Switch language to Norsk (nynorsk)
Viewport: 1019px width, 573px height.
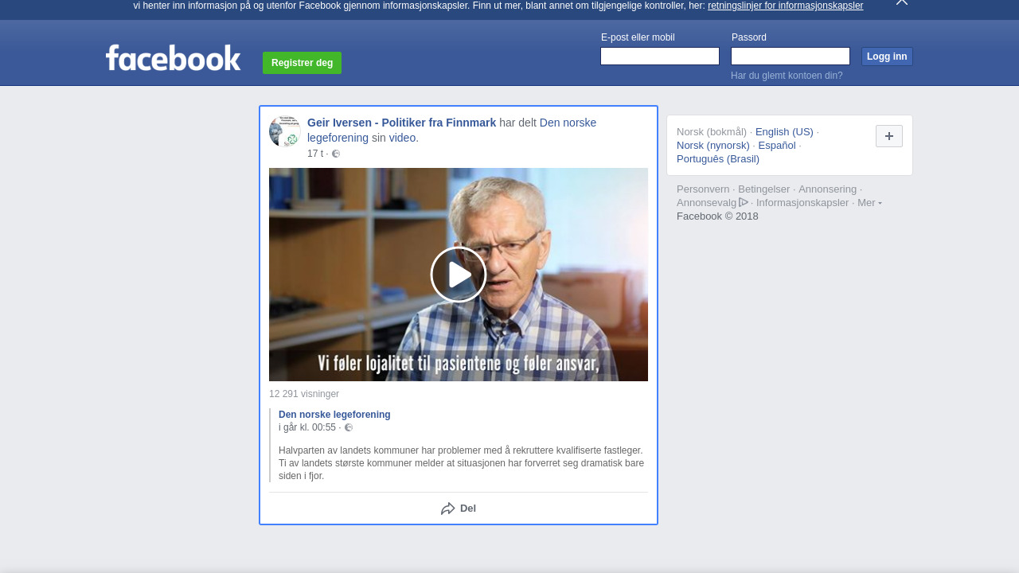[x=713, y=146]
